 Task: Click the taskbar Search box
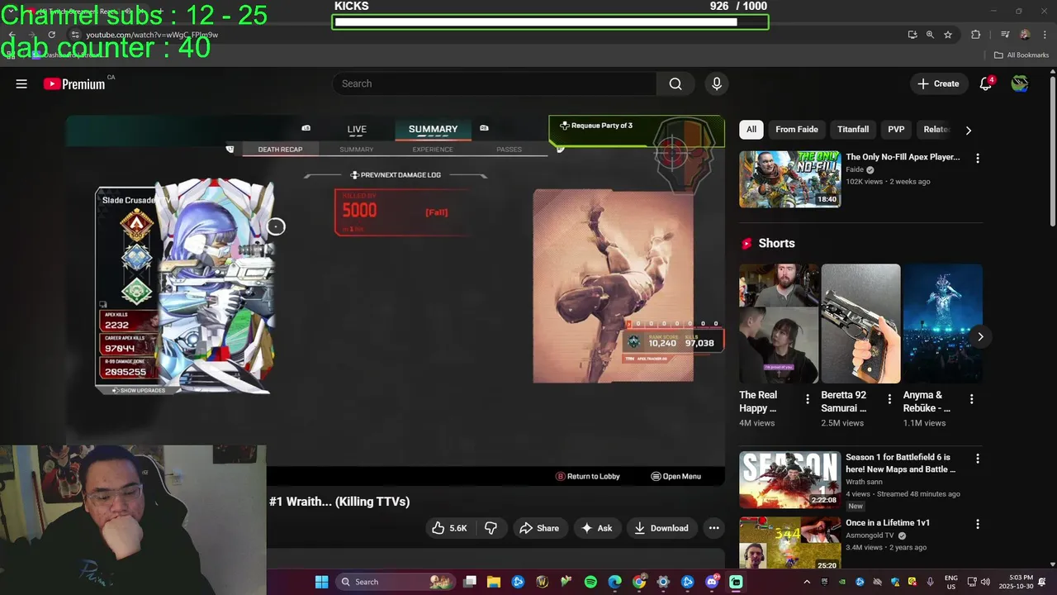pos(395,582)
